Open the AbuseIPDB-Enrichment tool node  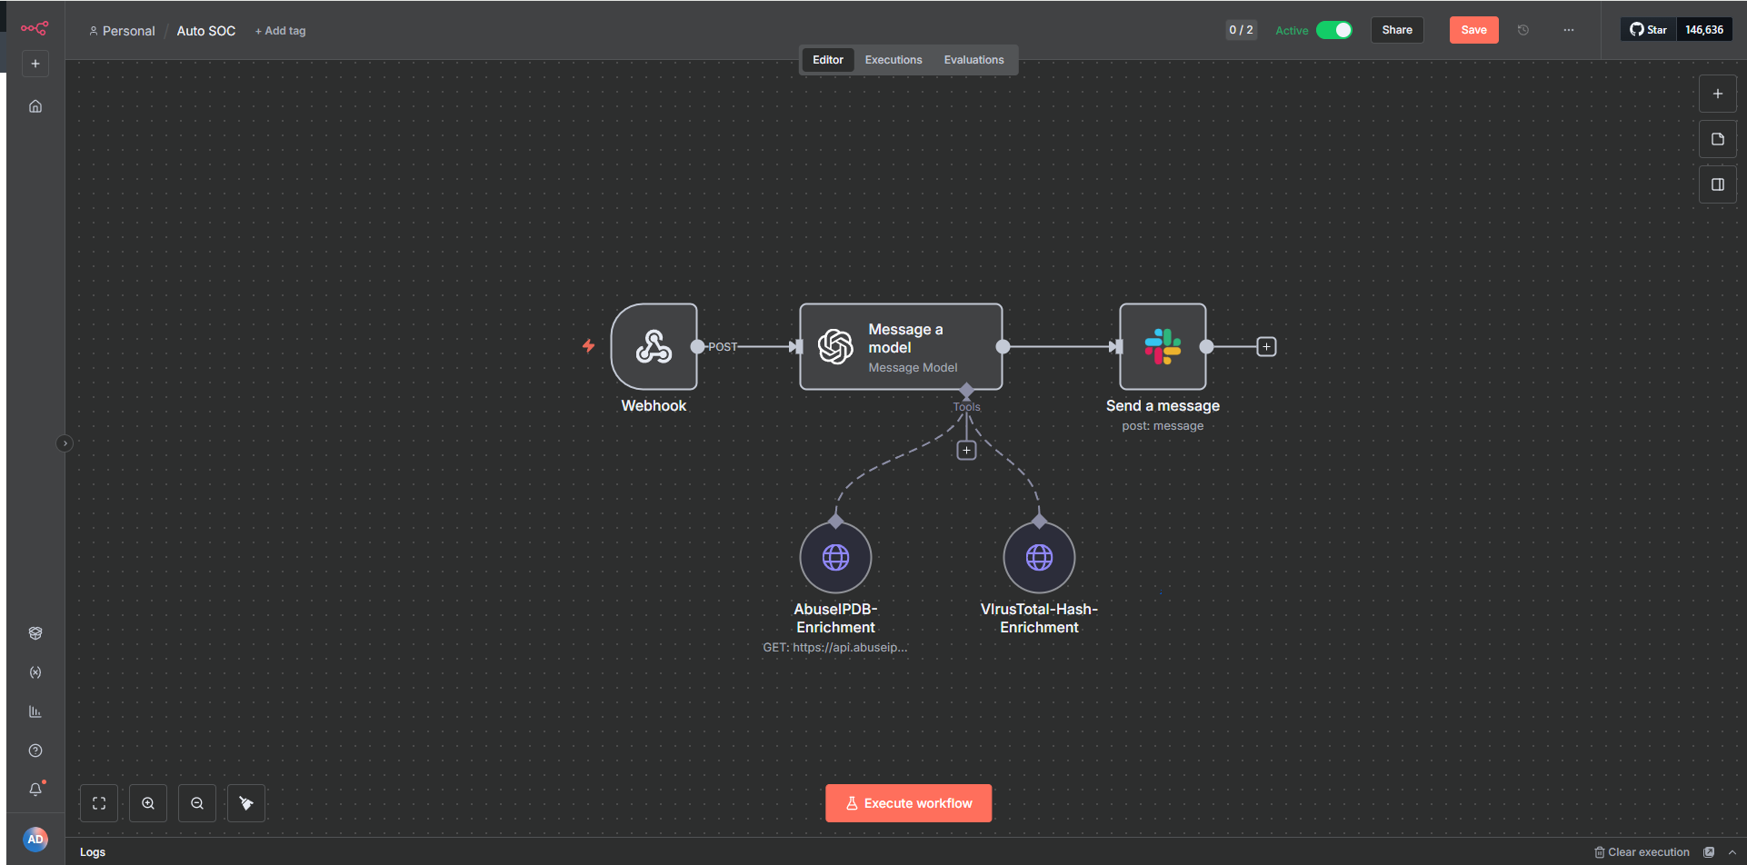(835, 556)
